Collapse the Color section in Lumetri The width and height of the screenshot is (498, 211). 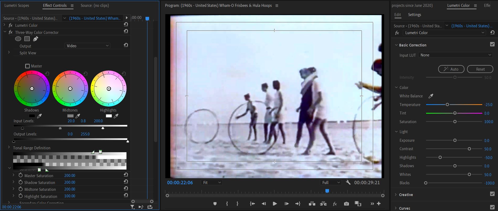pyautogui.click(x=396, y=87)
